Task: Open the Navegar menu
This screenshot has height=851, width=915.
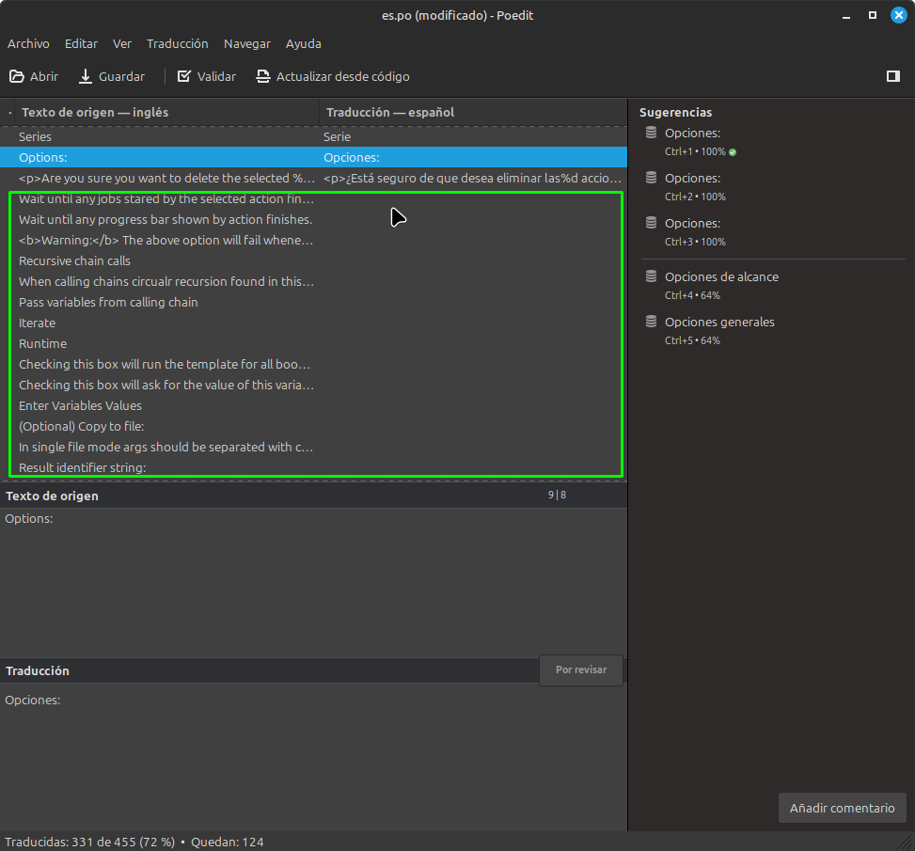Action: coord(246,43)
